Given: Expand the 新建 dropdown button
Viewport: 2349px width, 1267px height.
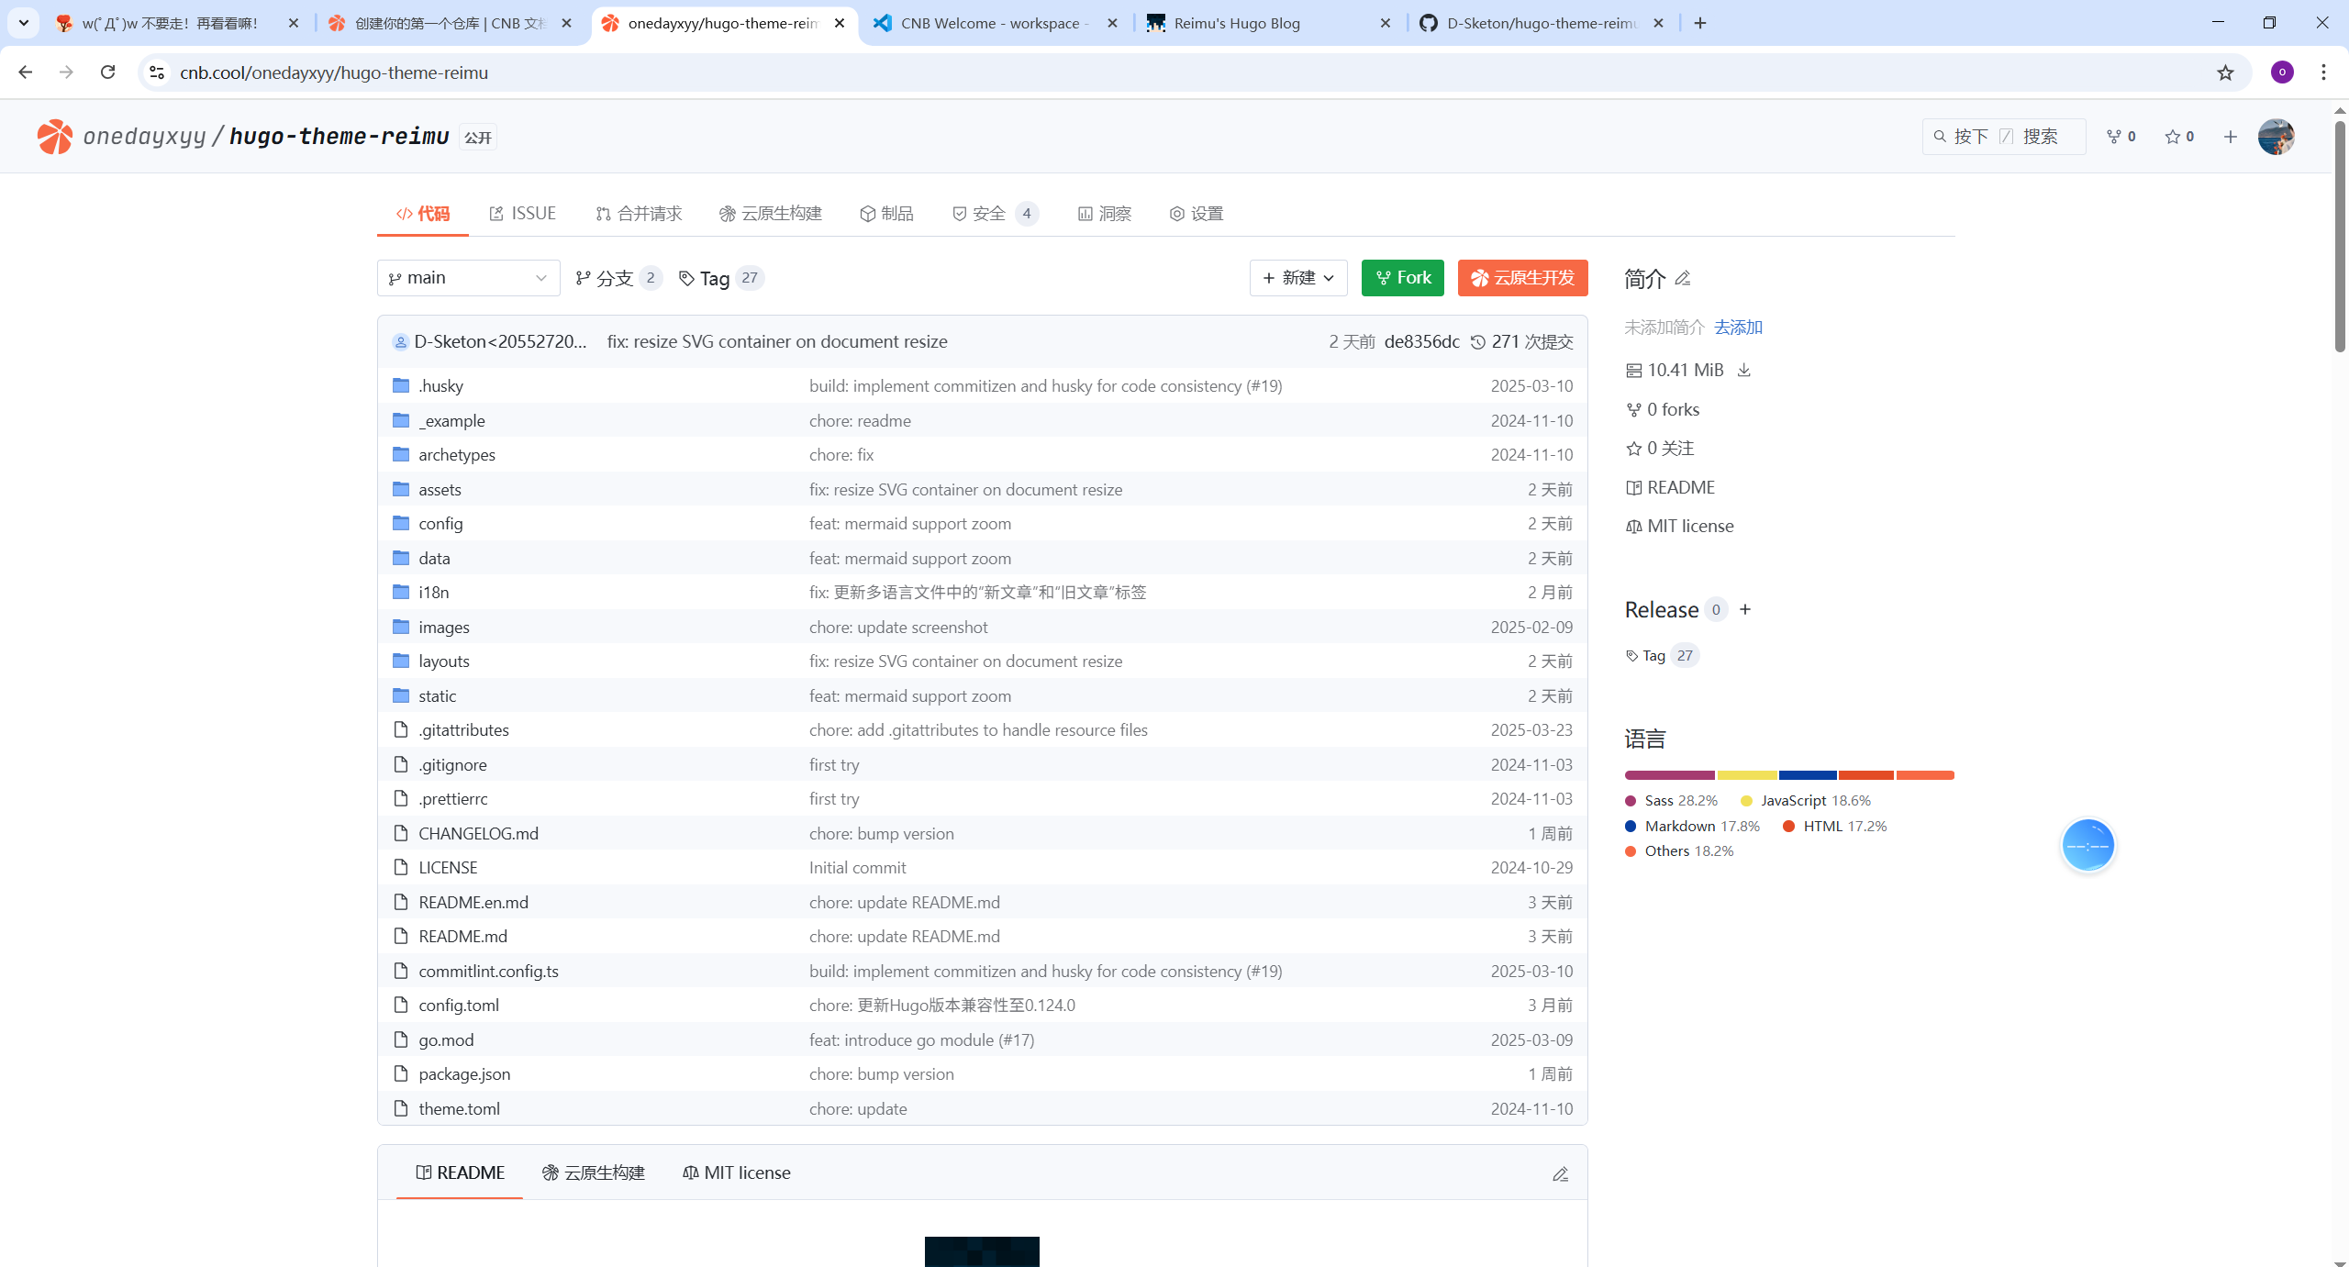Looking at the screenshot, I should [1297, 278].
